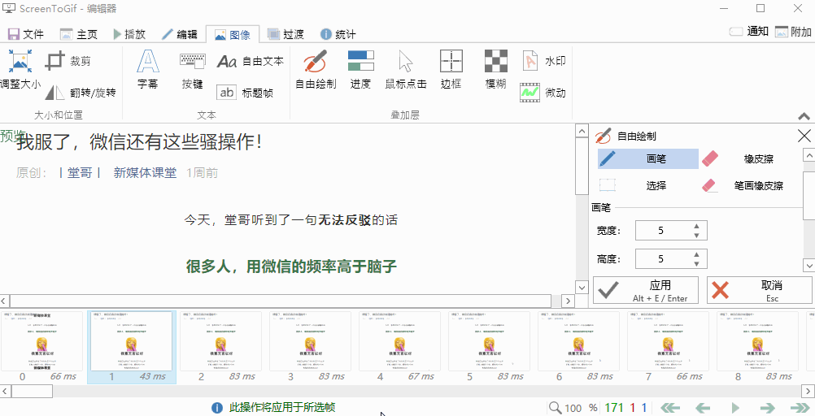The width and height of the screenshot is (815, 416).
Task: Open the 调整大小 resize tool
Action: click(20, 70)
